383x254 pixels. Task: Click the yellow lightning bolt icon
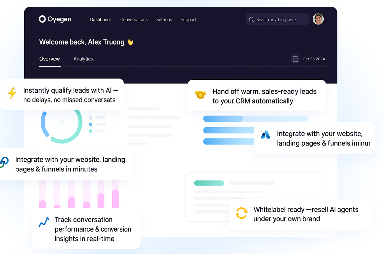12,93
